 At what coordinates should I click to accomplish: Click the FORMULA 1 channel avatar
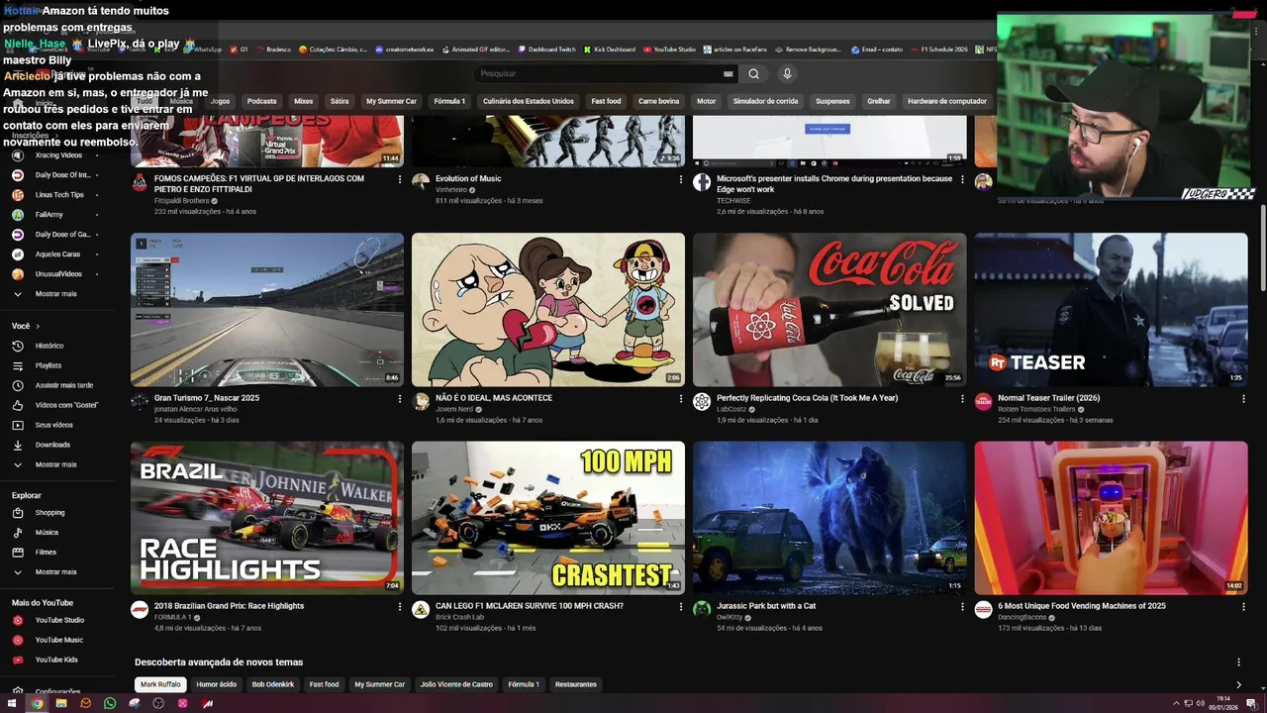click(x=140, y=609)
